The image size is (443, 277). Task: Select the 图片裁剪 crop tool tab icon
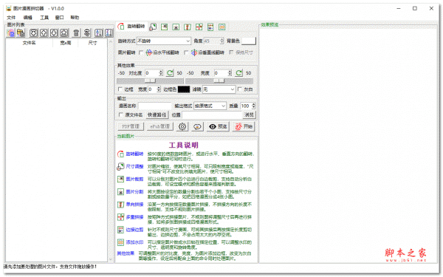[x=164, y=27]
